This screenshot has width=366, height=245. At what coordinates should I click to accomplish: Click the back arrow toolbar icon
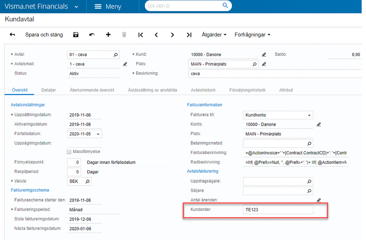[x=12, y=34]
